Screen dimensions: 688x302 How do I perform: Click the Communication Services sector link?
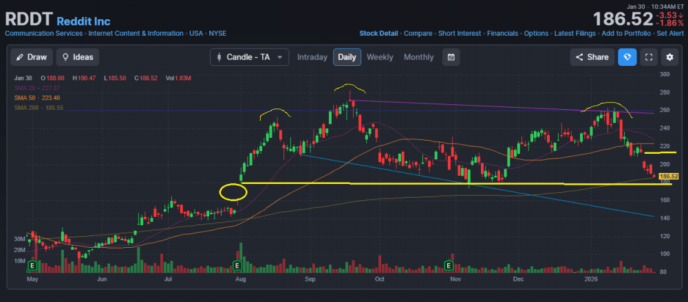[x=44, y=33]
